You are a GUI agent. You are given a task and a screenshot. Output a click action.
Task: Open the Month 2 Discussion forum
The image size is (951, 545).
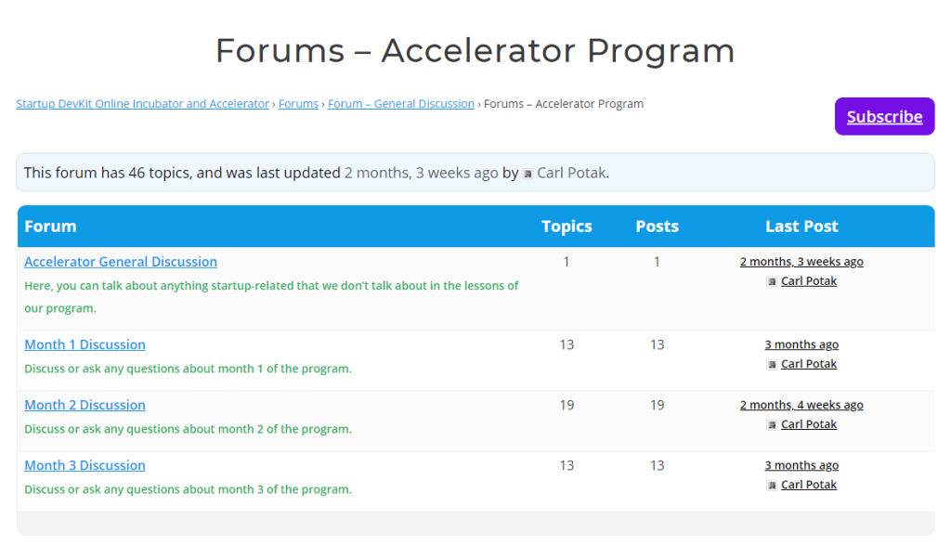pyautogui.click(x=85, y=404)
